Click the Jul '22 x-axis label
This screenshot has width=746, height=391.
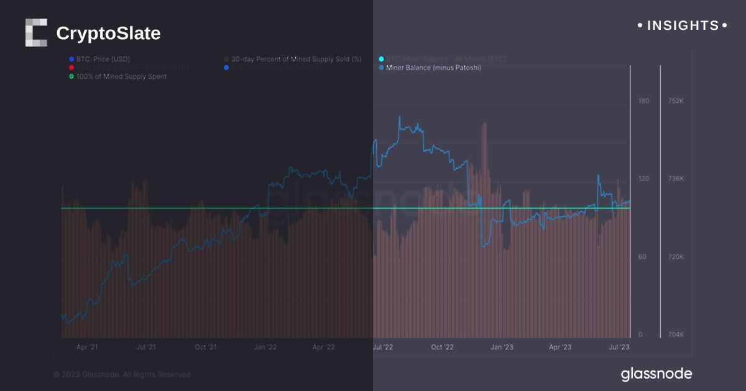382,347
